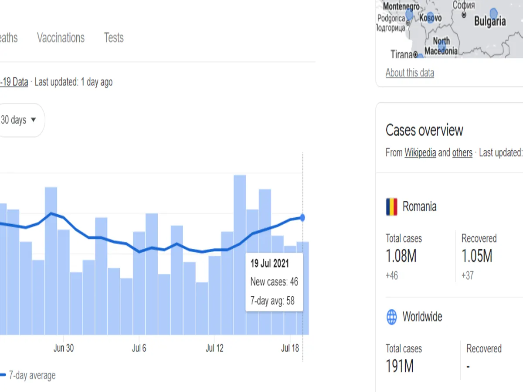Switch to the Vaccinations tab
The width and height of the screenshot is (523, 392).
coord(61,38)
